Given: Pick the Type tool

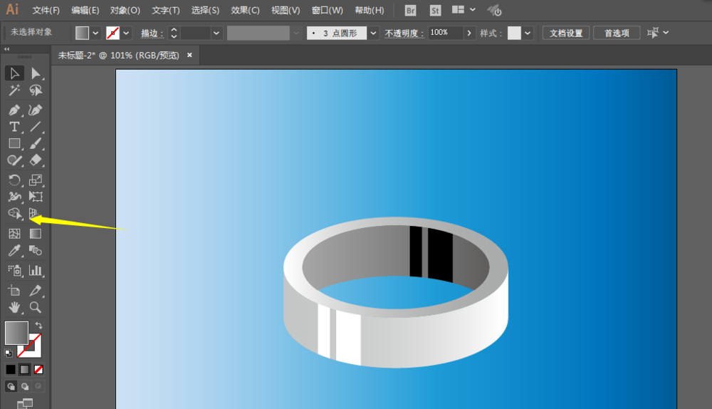Looking at the screenshot, I should 14,127.
